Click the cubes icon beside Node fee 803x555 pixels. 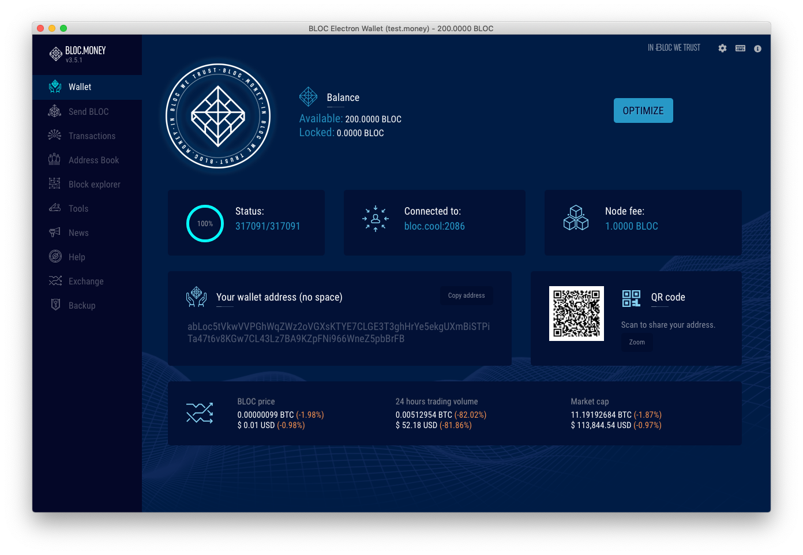pyautogui.click(x=576, y=218)
